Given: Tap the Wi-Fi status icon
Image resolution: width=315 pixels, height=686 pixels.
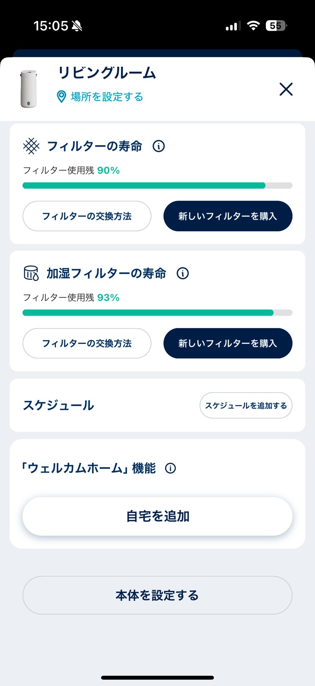Looking at the screenshot, I should [x=253, y=26].
